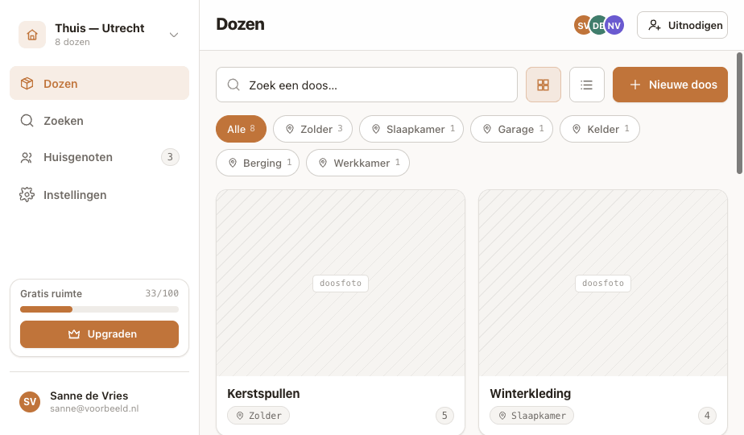
Task: Click item count 5 on Kerstspullen
Action: [444, 416]
